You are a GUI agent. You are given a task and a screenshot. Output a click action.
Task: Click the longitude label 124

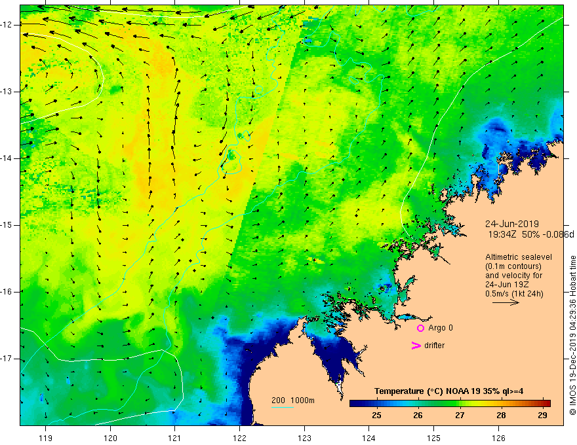point(369,438)
